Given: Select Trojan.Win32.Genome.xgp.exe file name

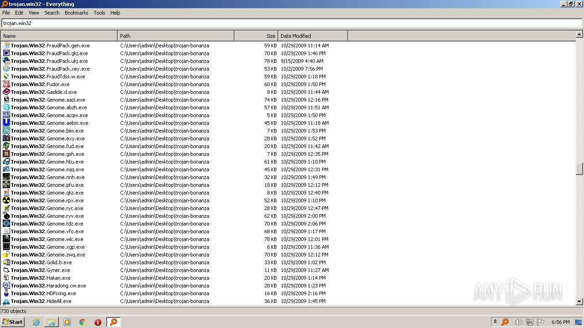Looking at the screenshot, I should coord(48,247).
